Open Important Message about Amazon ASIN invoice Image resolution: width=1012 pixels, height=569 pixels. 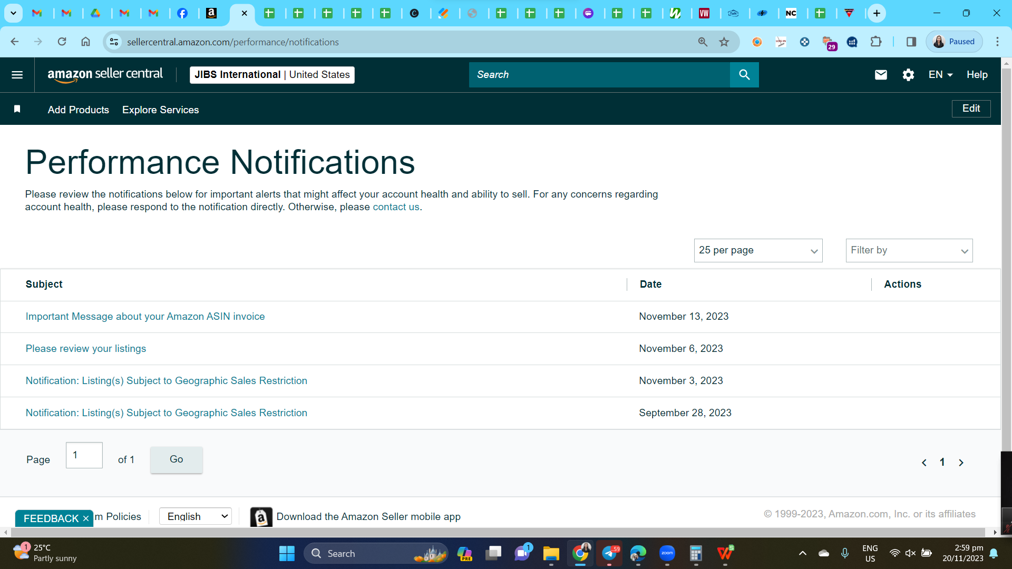tap(145, 317)
